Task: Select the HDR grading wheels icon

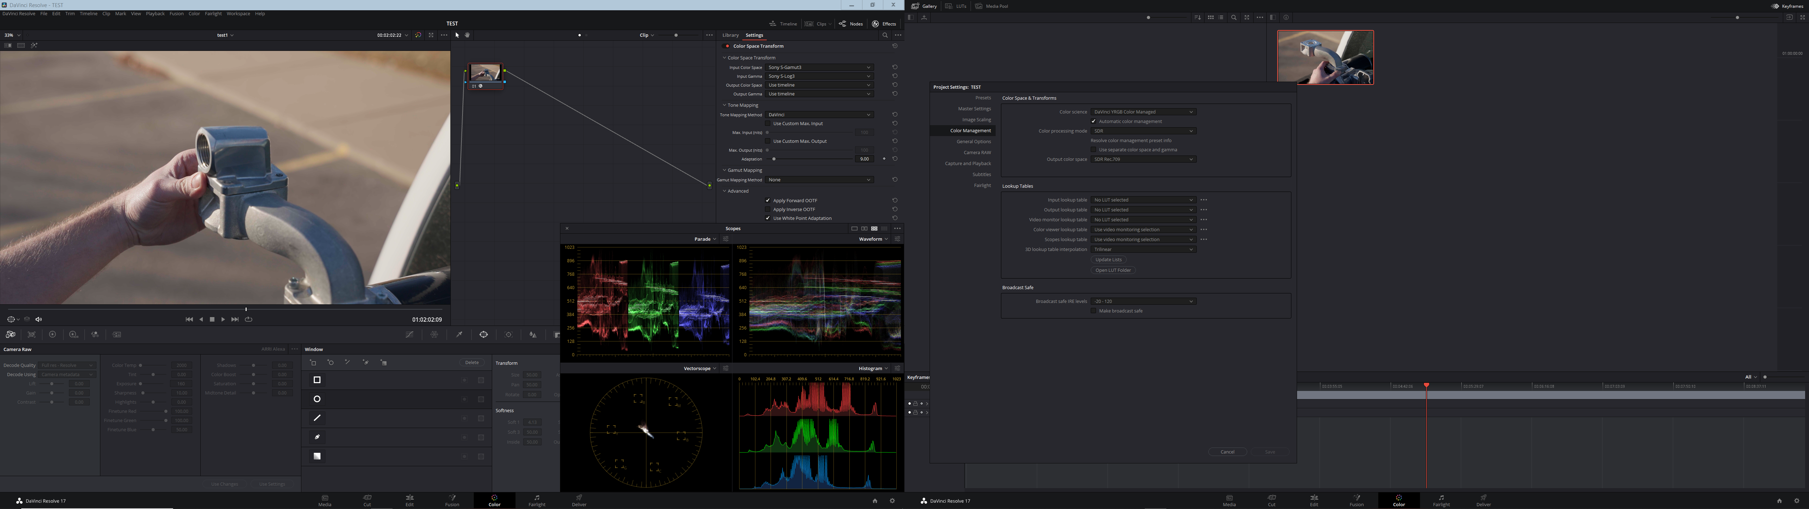Action: click(x=73, y=335)
